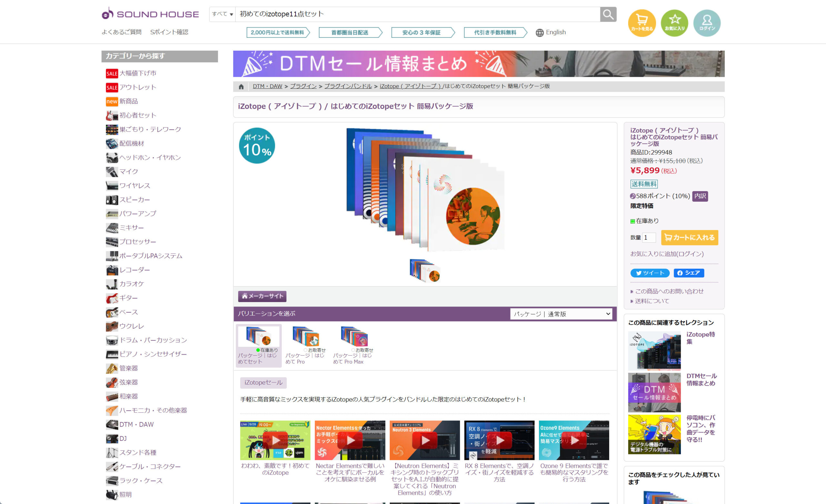Click the Facebook シェア button

tap(689, 273)
